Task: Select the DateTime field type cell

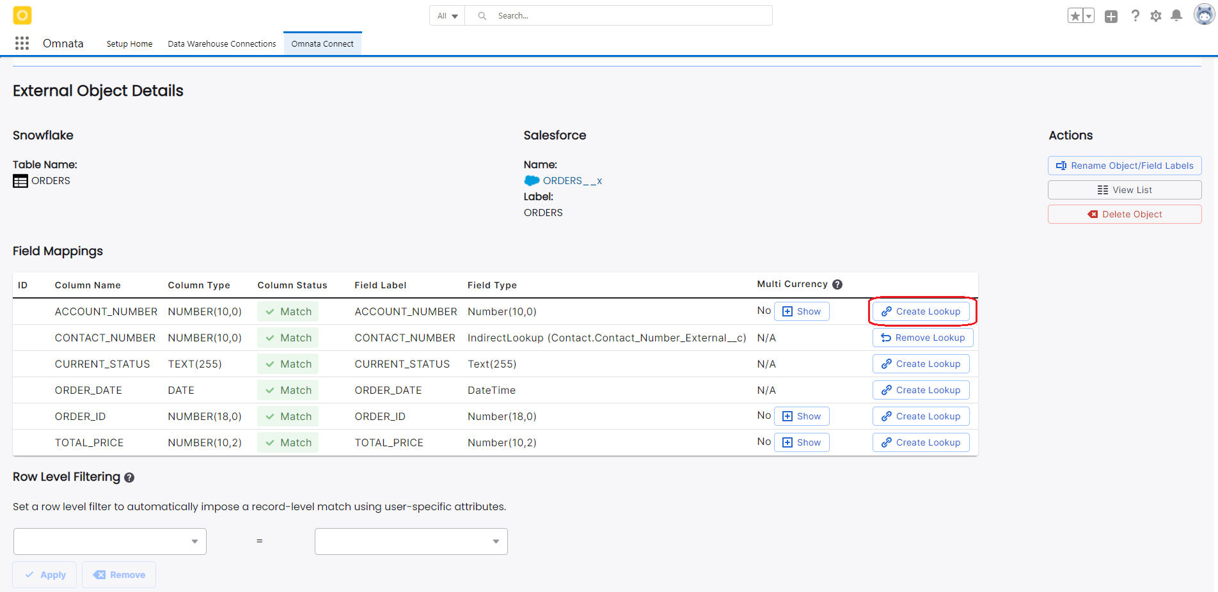Action: click(x=491, y=390)
